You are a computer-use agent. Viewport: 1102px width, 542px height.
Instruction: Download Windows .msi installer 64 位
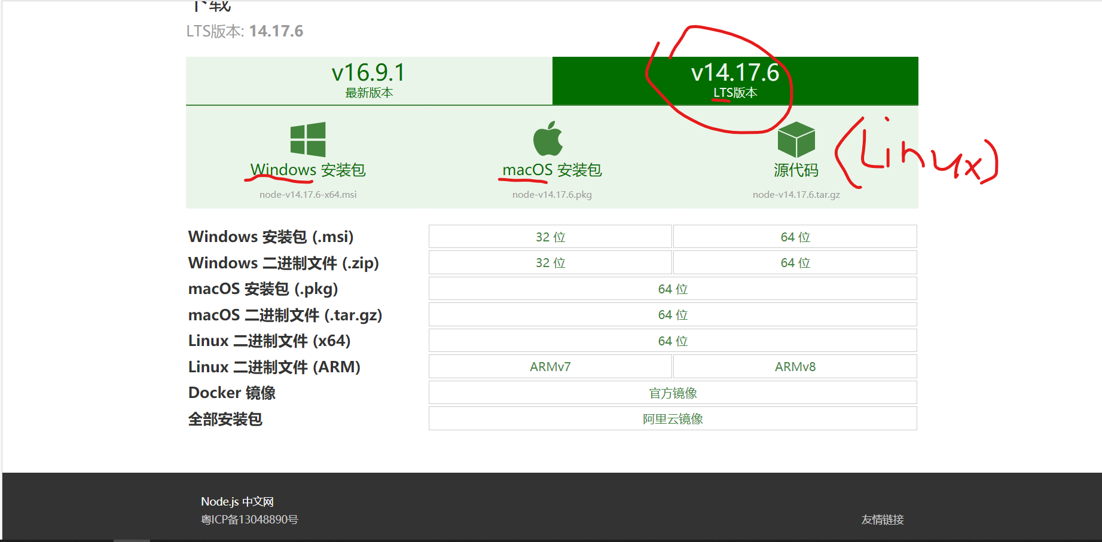click(x=795, y=237)
